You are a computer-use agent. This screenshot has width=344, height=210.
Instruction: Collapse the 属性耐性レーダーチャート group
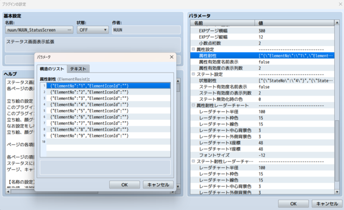point(193,105)
